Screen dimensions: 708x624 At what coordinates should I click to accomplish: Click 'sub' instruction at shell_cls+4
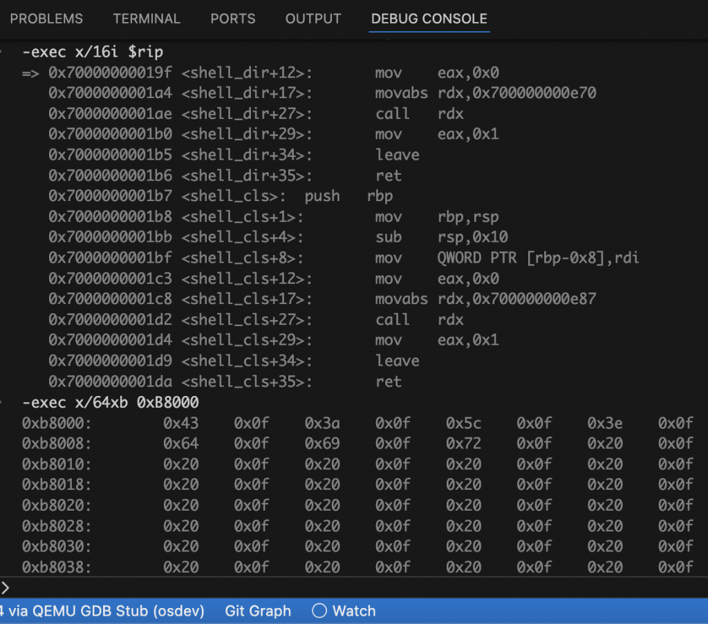(389, 237)
